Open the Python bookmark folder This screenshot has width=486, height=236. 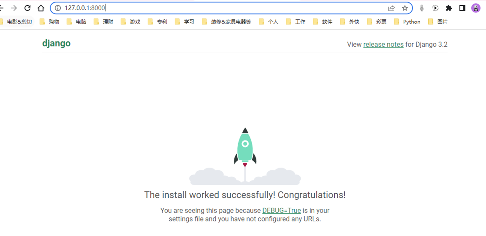[407, 22]
